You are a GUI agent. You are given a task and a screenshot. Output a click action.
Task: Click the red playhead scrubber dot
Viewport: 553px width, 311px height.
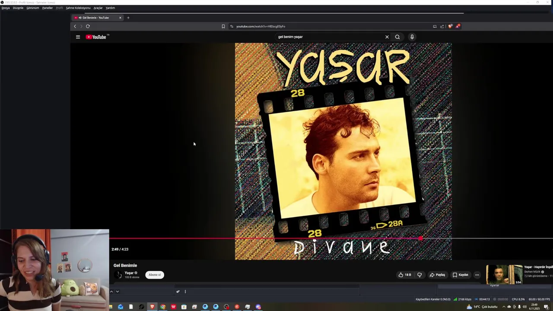coord(420,238)
